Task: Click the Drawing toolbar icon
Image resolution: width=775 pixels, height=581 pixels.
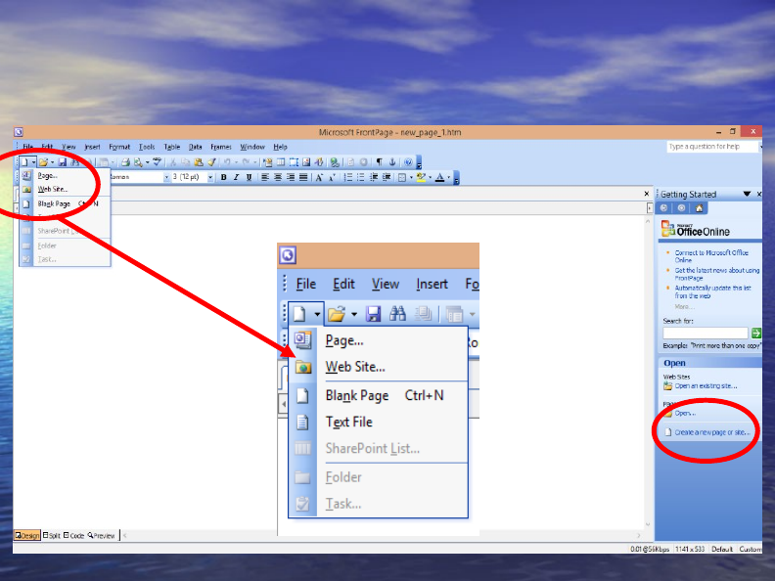Action: click(319, 162)
